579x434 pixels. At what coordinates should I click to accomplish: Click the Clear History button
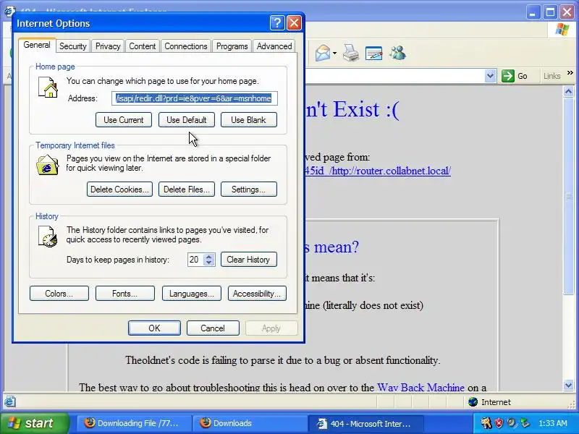click(248, 260)
